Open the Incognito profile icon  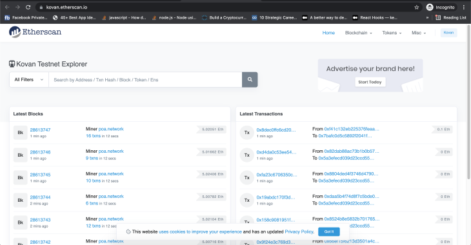click(430, 7)
